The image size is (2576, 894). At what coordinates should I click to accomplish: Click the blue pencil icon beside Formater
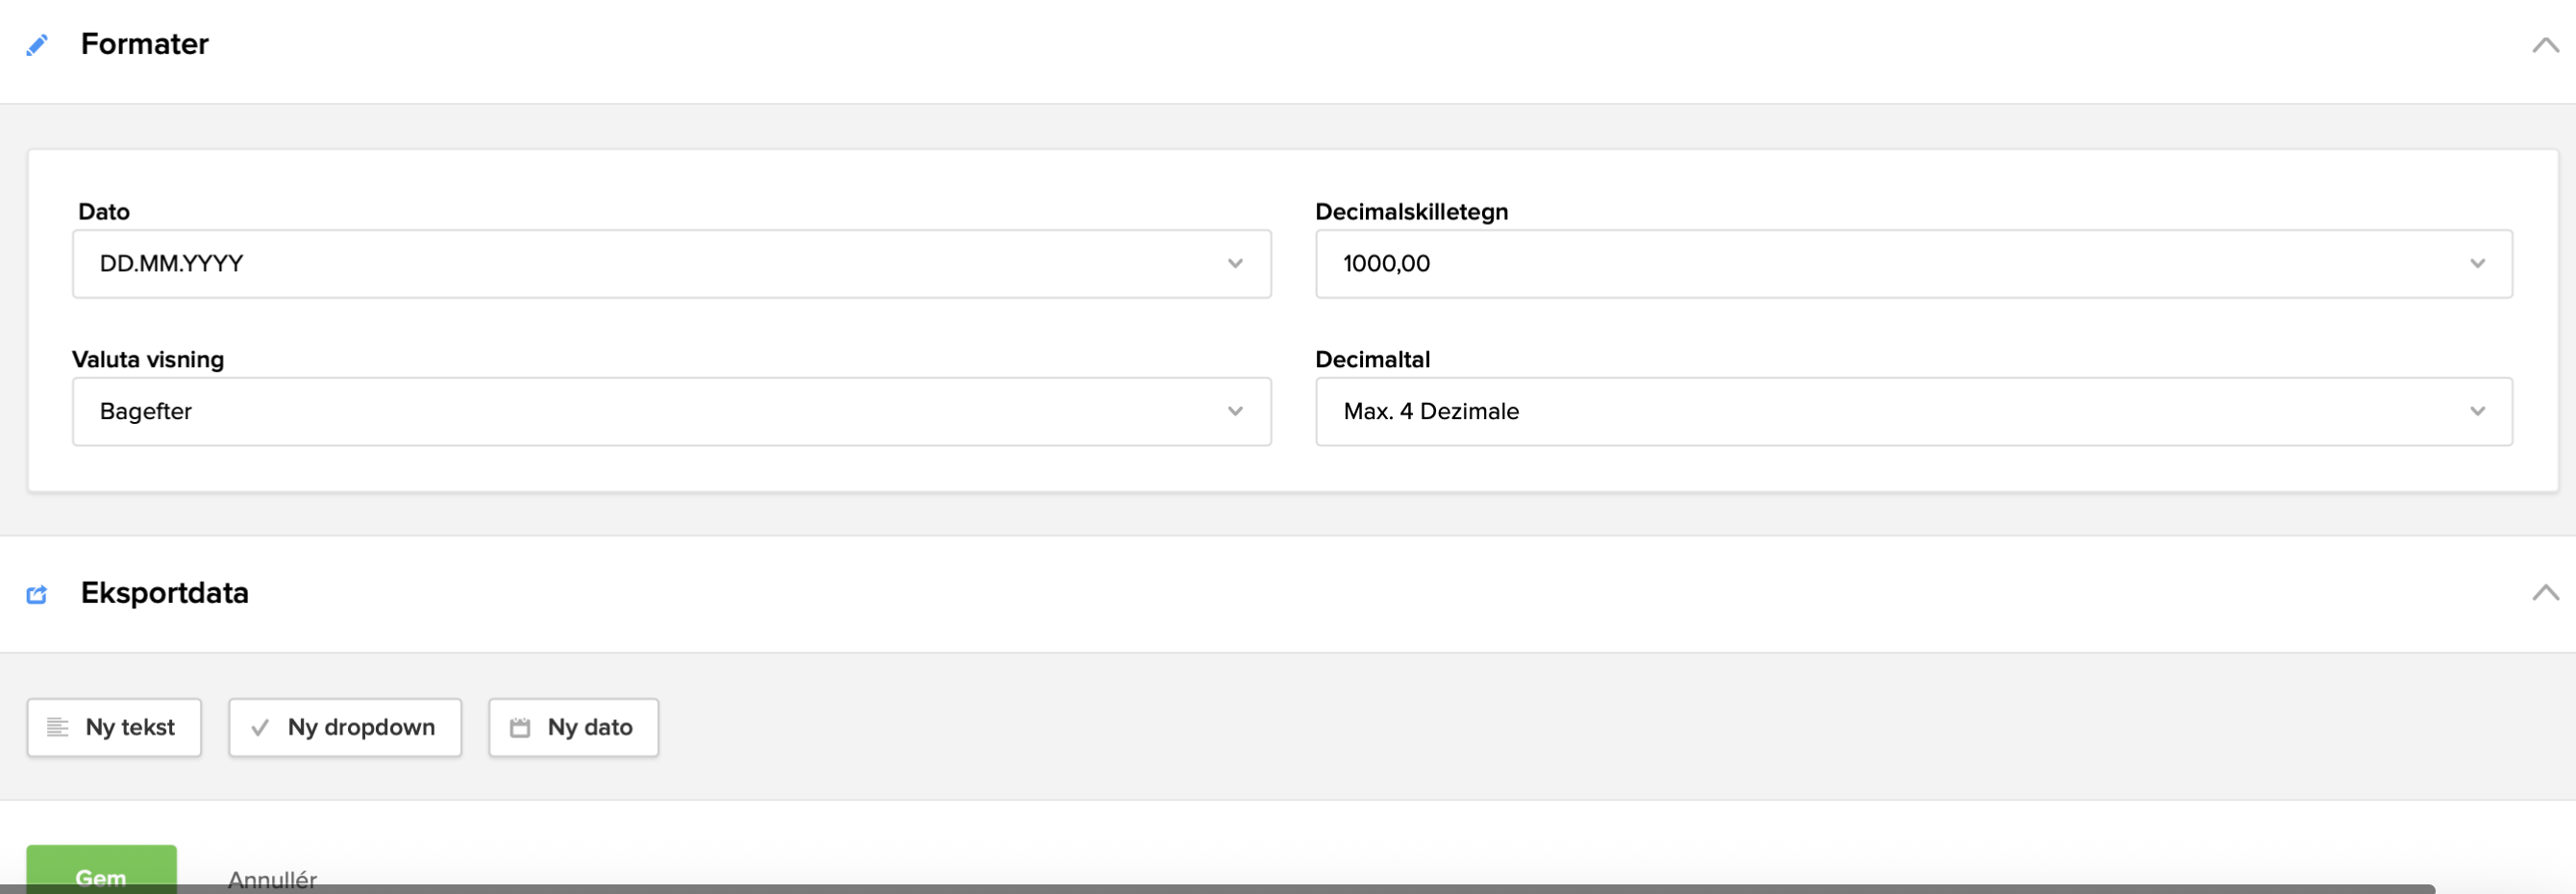click(x=37, y=45)
